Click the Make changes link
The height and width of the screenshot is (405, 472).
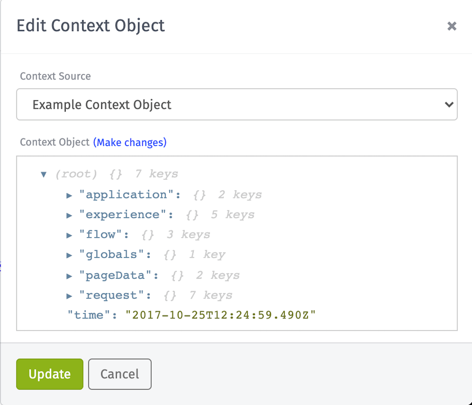[x=130, y=142]
